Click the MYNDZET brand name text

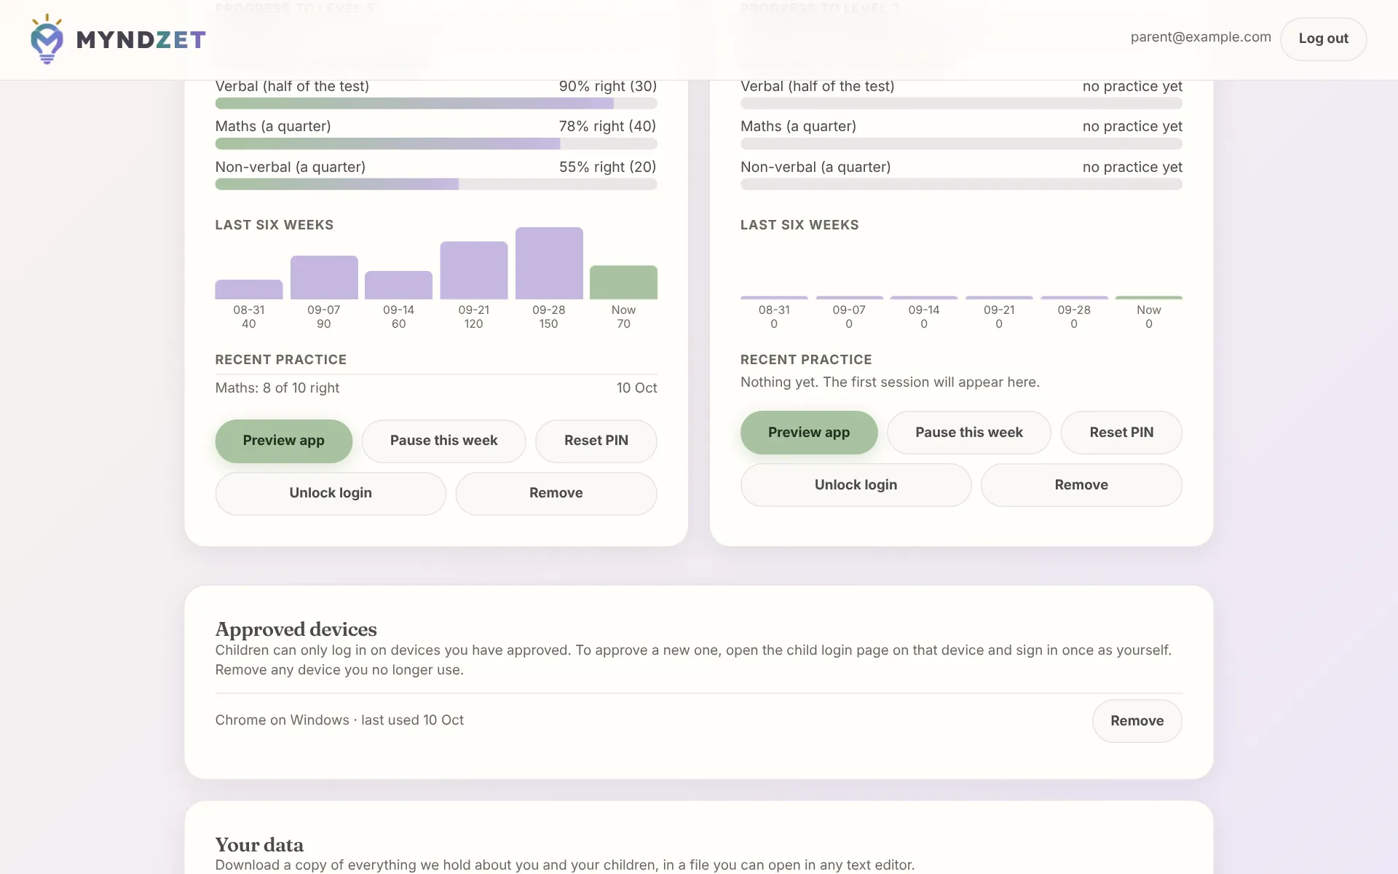[x=141, y=39]
